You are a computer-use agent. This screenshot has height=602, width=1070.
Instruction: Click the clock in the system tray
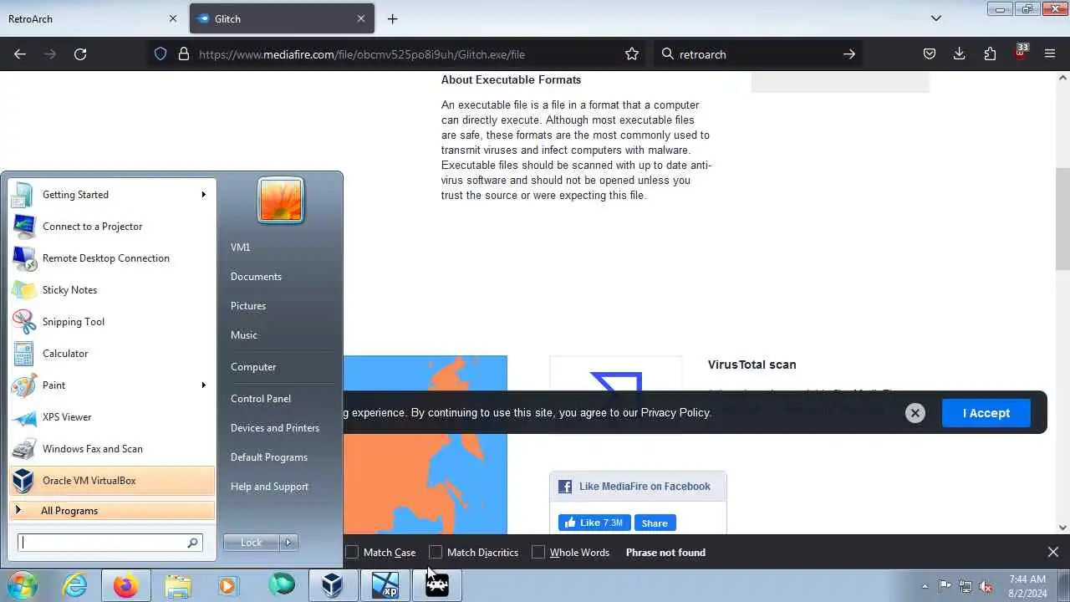click(x=1027, y=586)
